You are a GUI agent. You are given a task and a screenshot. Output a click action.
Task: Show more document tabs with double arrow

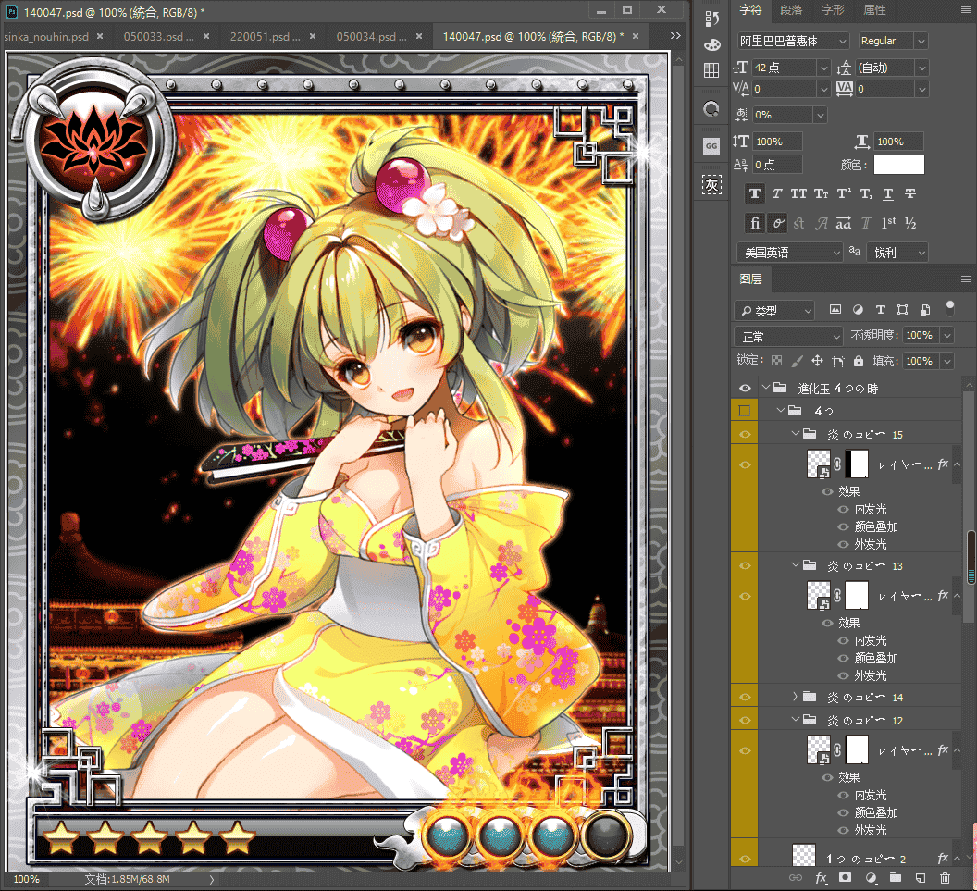[675, 36]
